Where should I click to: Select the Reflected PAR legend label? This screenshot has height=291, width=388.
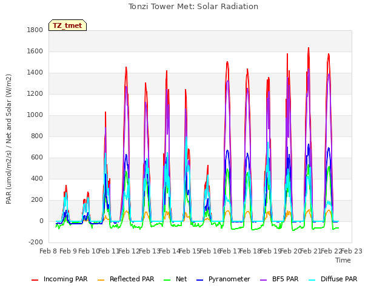click(132, 279)
